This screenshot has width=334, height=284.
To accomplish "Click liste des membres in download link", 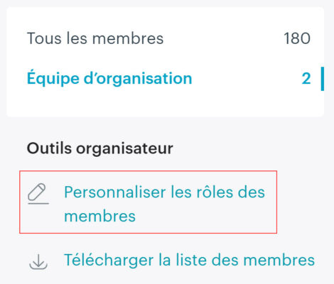I will pyautogui.click(x=245, y=260).
